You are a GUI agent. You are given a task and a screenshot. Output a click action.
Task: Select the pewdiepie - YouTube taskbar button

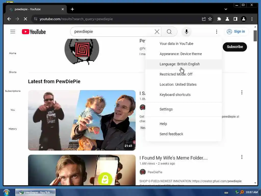[35, 192]
